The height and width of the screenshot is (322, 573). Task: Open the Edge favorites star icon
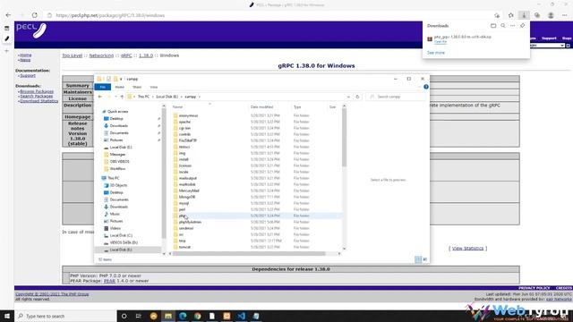click(511, 15)
